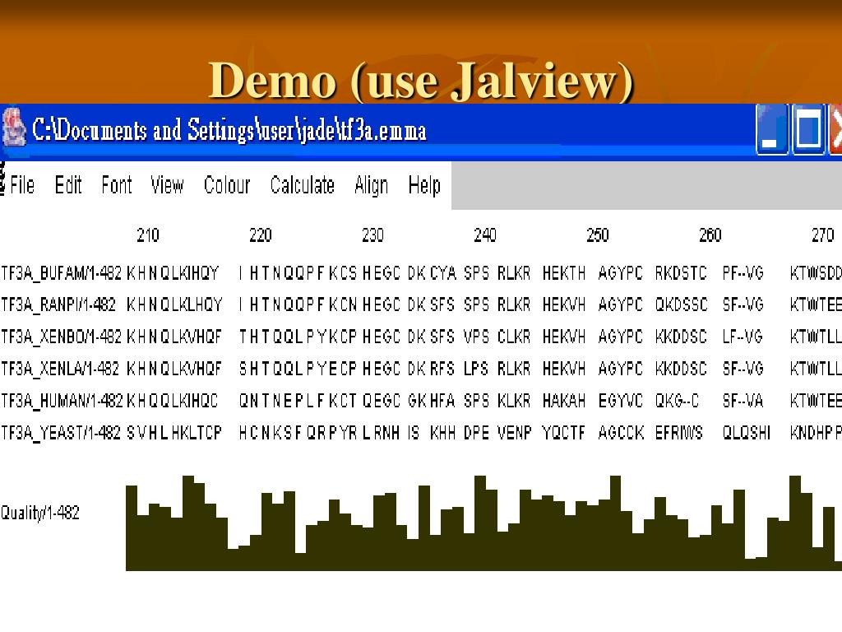The width and height of the screenshot is (842, 632).
Task: Select sequence TF3A_RANPI/1-482
Action: (58, 304)
